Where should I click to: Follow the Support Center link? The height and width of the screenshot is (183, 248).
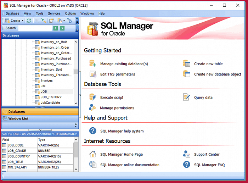coord(207,154)
